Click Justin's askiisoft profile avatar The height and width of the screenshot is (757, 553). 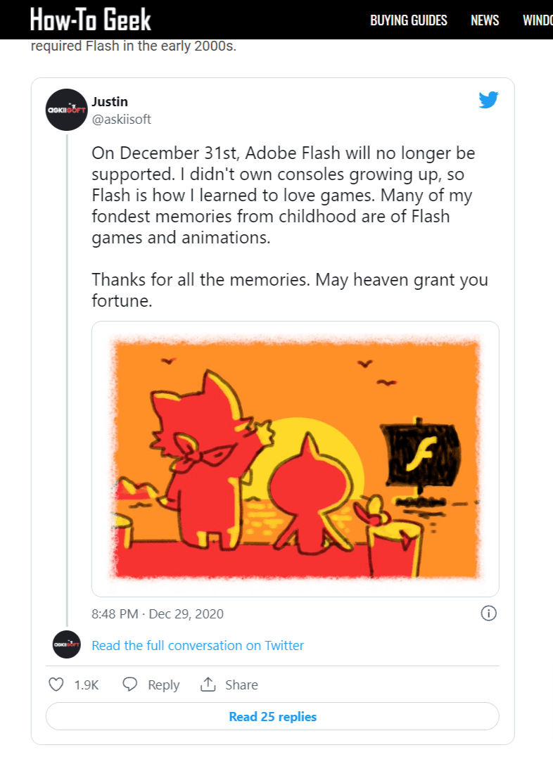point(66,109)
